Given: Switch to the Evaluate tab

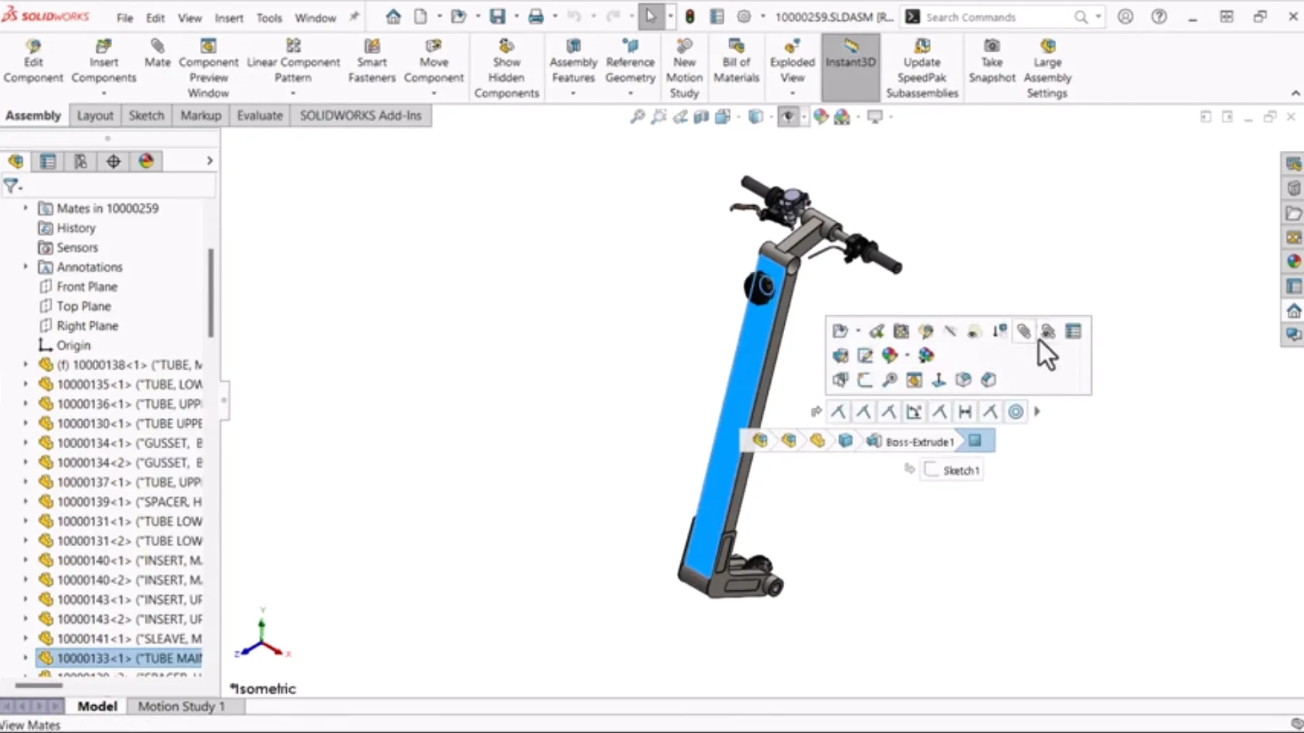Looking at the screenshot, I should click(x=259, y=115).
